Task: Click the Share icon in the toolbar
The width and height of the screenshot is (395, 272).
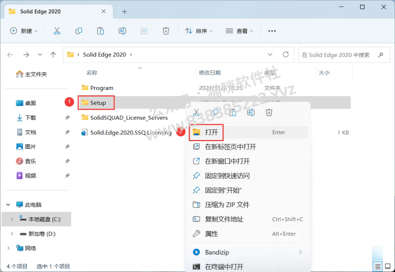Action: [144, 31]
